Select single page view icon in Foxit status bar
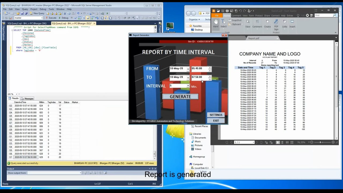343x193 pixels. tap(278, 142)
